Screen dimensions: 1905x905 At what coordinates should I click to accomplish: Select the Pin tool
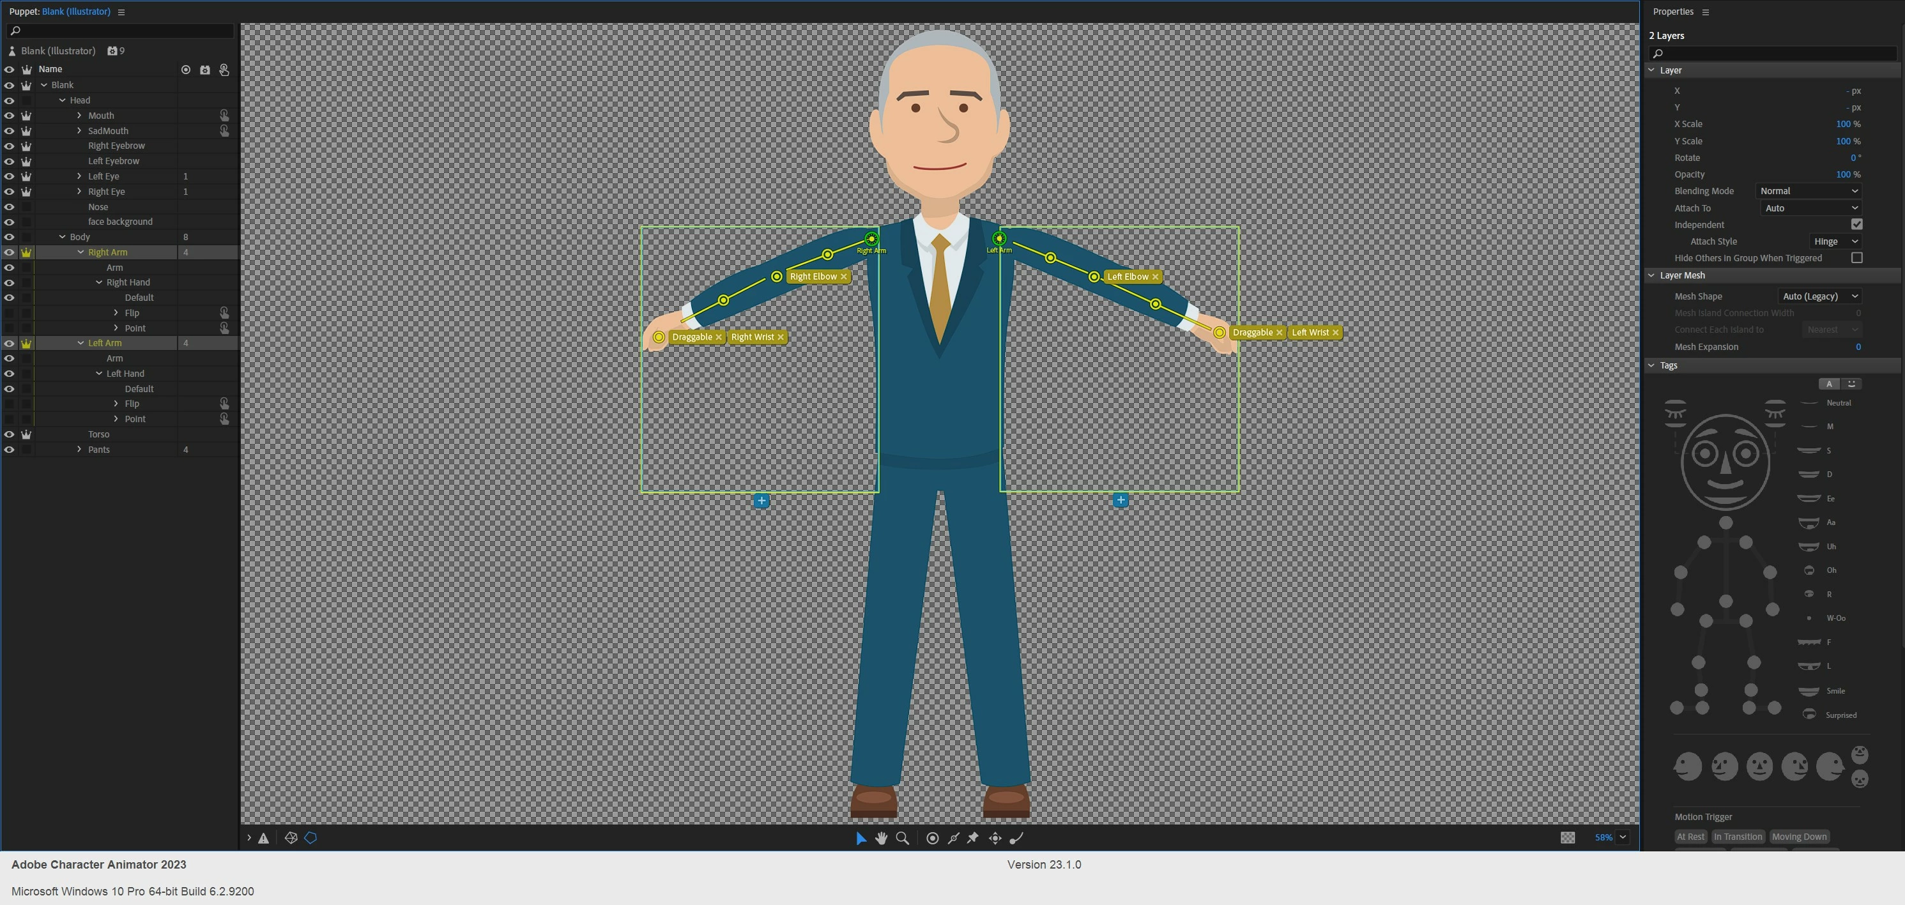pyautogui.click(x=973, y=838)
